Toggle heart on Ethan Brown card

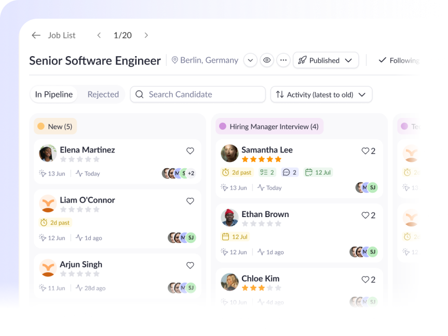click(365, 215)
